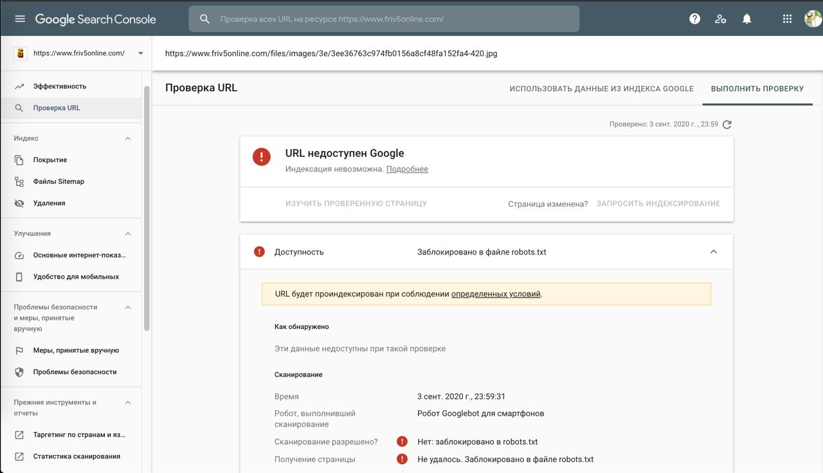Image resolution: width=823 pixels, height=473 pixels.
Task: Refresh the inspection with reload icon
Action: [x=727, y=125]
